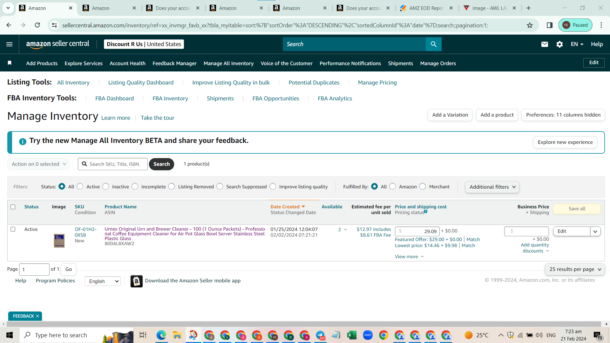Reload the page in Chrome
The height and width of the screenshot is (343, 610).
37,25
